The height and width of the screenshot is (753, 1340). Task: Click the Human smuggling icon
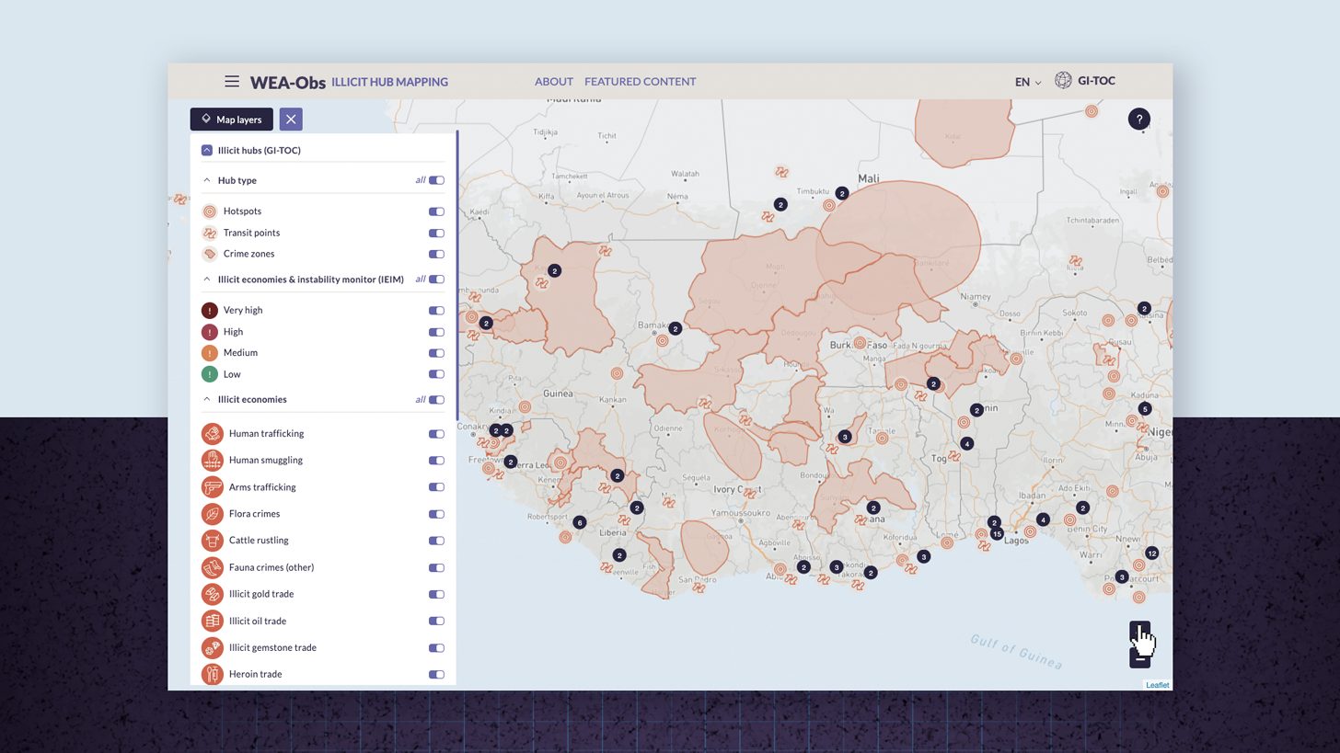tap(213, 461)
